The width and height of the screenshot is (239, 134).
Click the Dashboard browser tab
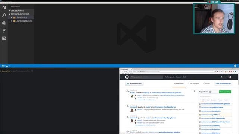[126, 70]
